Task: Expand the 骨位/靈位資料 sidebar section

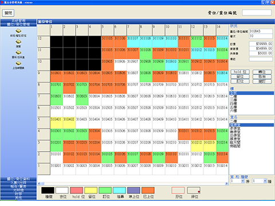Action: [x=18, y=179]
